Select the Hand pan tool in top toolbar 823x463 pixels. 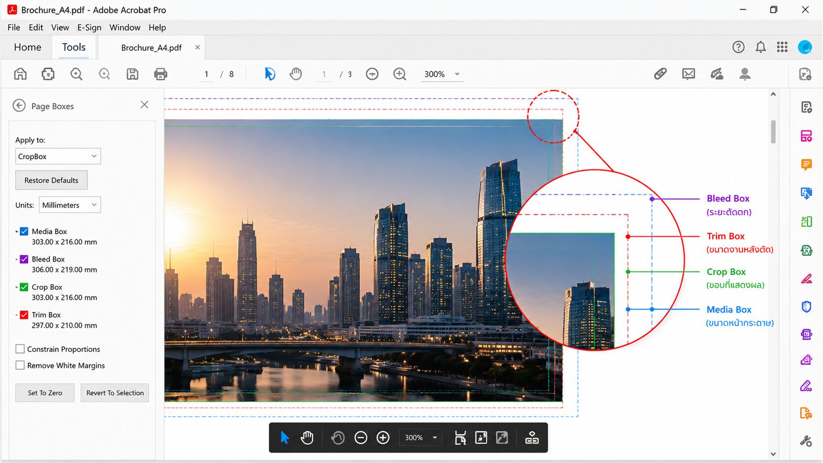tap(296, 74)
